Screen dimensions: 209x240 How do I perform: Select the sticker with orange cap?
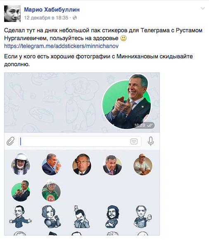pyautogui.click(x=142, y=165)
